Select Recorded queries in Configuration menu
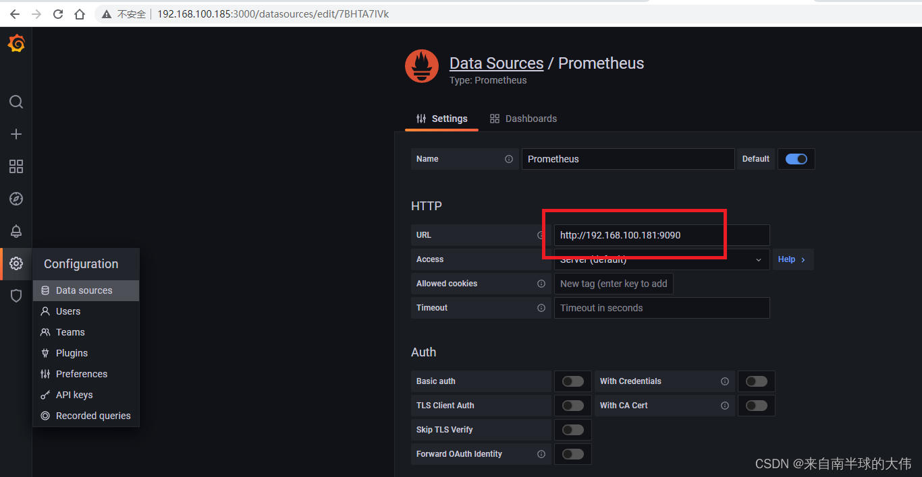This screenshot has height=477, width=922. click(86, 416)
